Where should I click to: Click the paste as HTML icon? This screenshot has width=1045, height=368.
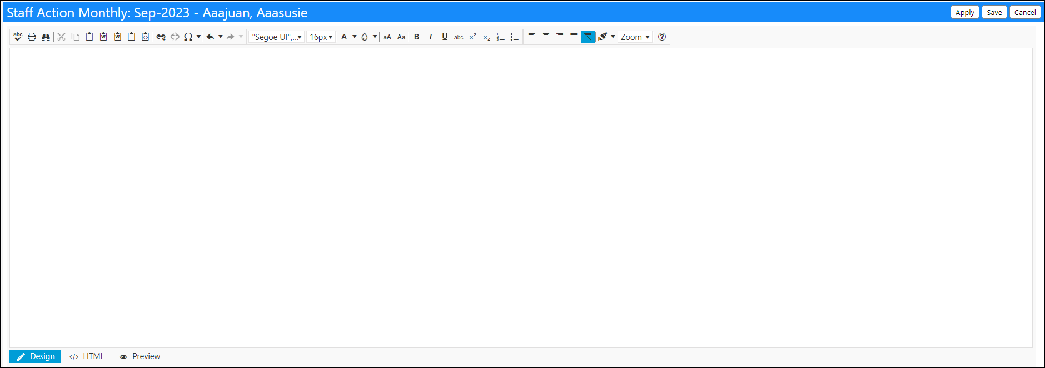pos(145,37)
